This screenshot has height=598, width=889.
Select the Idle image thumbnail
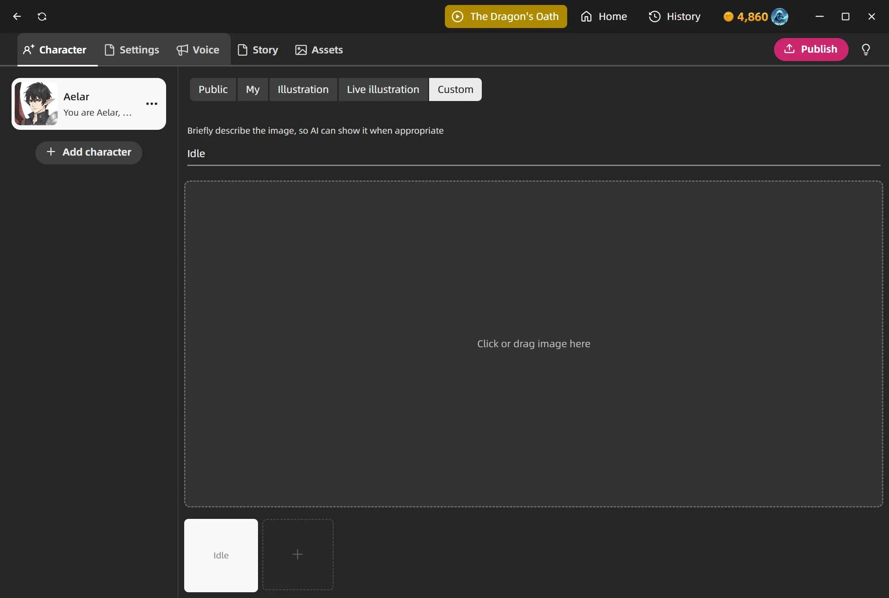point(221,555)
